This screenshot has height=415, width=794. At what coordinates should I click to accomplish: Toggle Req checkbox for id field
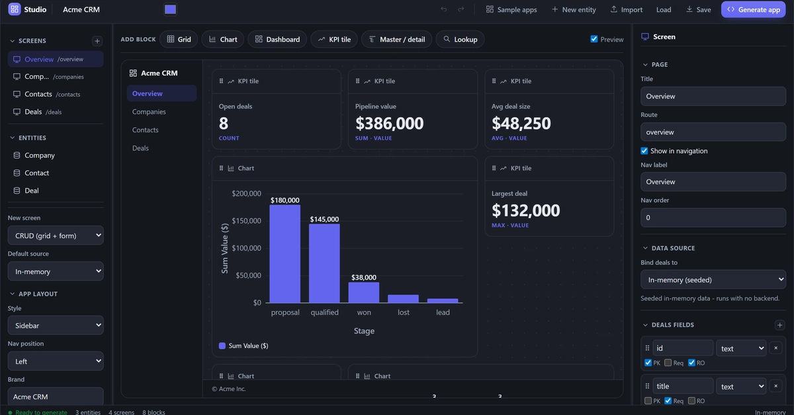tap(668, 363)
